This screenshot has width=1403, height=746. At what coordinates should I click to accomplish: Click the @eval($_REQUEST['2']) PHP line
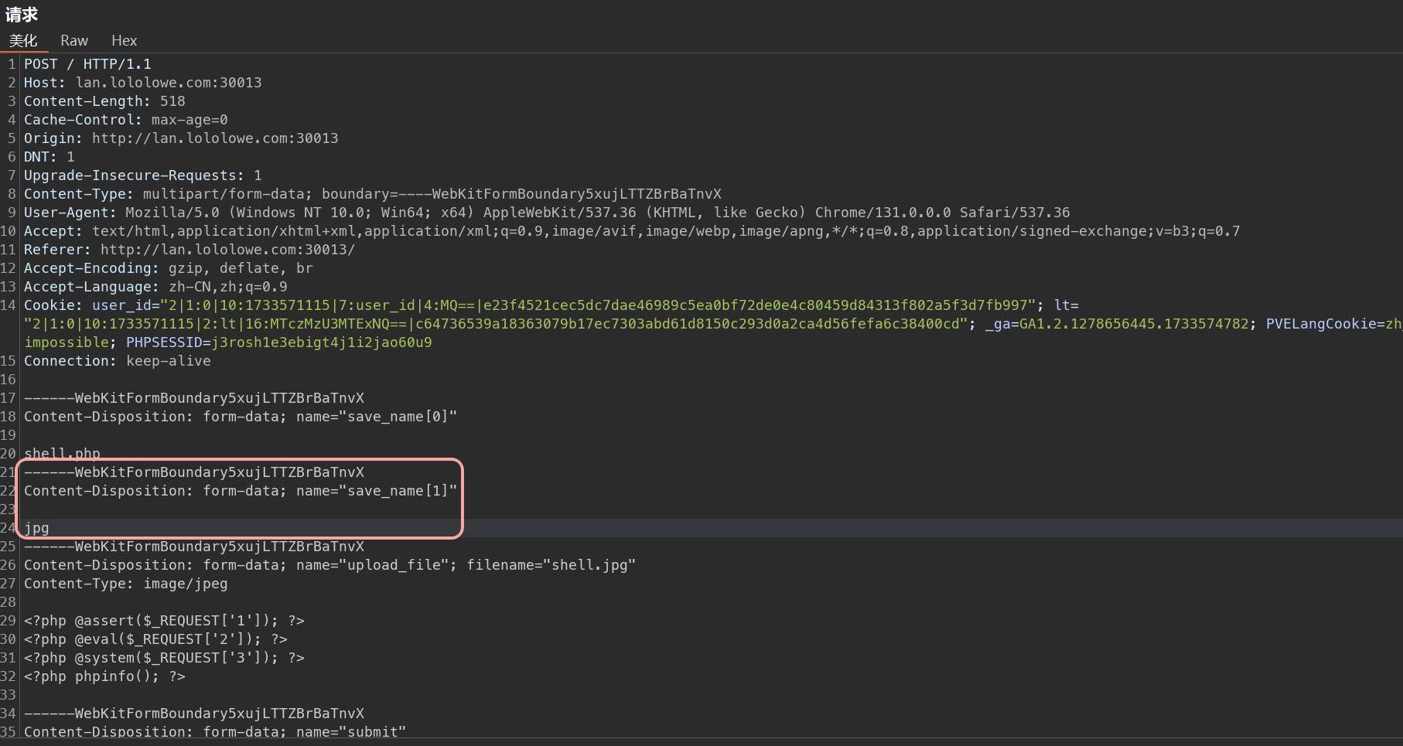pyautogui.click(x=155, y=639)
